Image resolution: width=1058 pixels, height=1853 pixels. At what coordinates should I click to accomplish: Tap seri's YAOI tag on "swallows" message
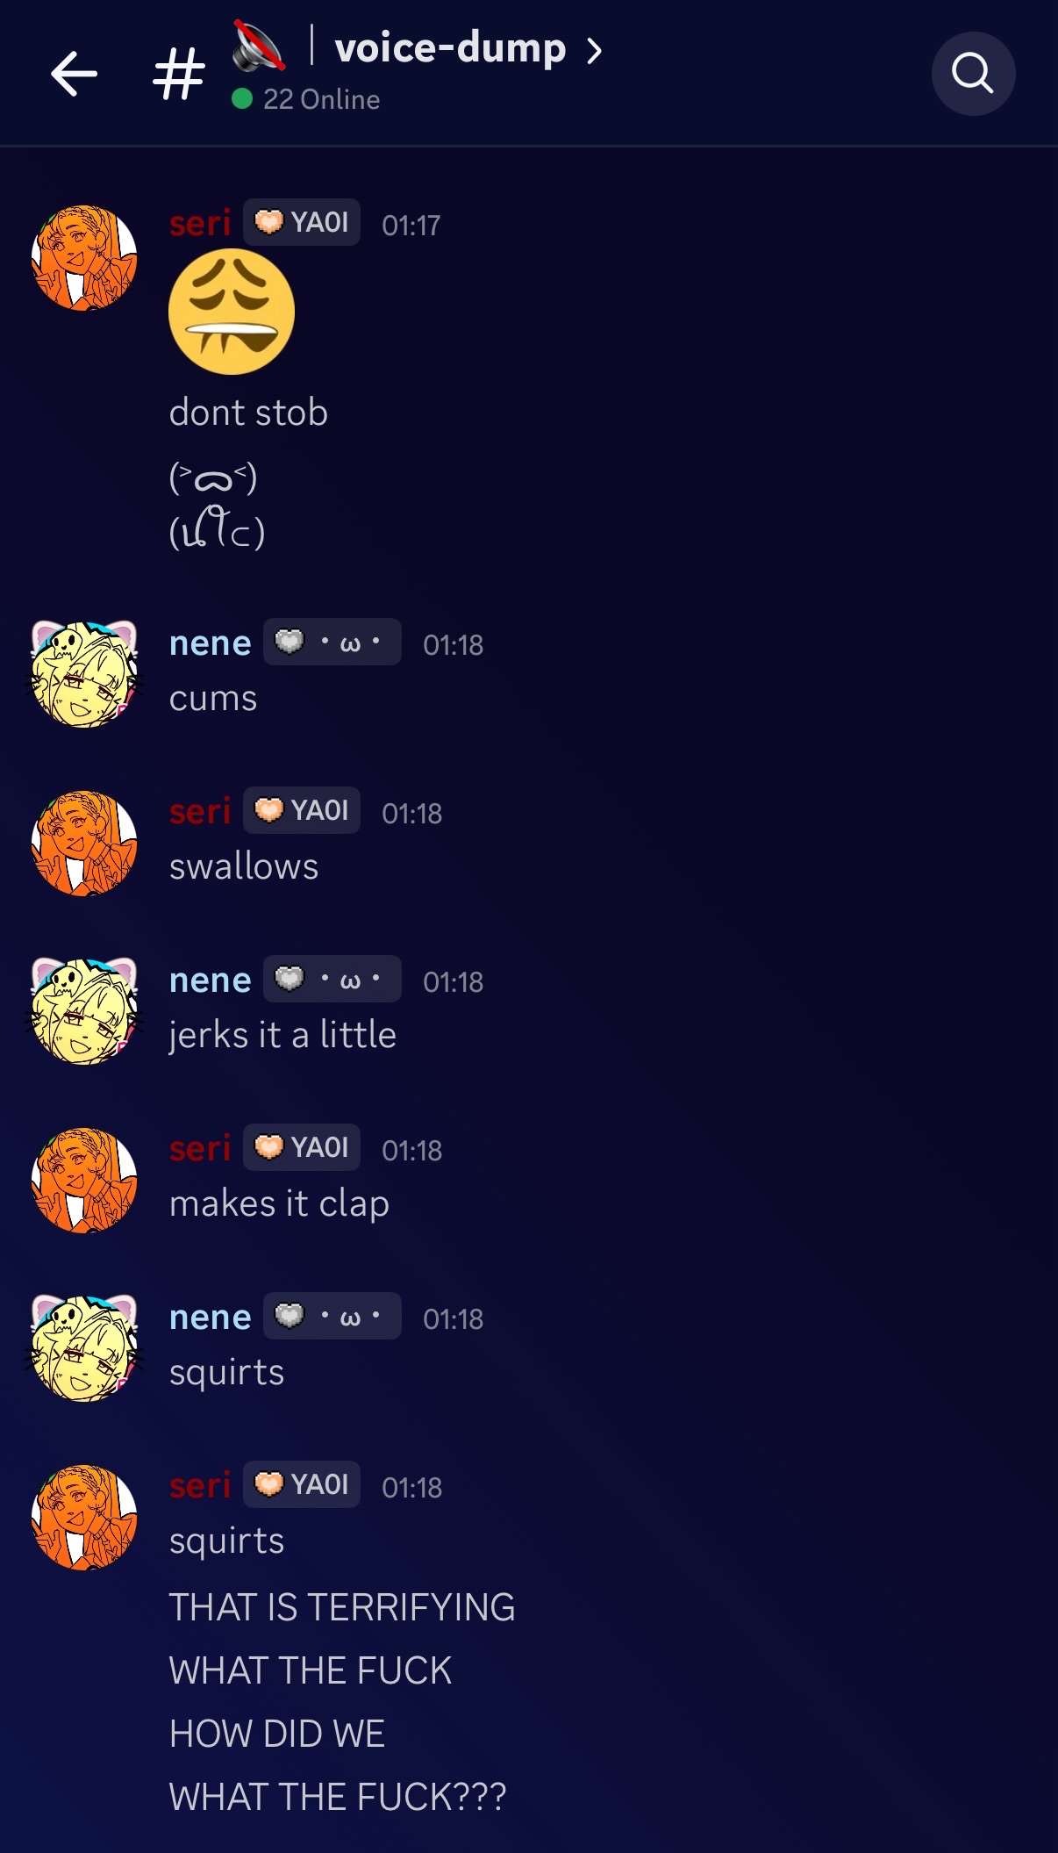301,810
